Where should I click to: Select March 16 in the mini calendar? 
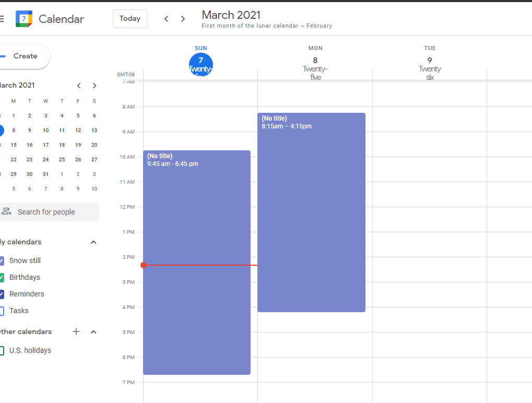pyautogui.click(x=29, y=145)
